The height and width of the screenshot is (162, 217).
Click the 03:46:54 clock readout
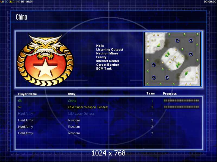(x=27, y=2)
